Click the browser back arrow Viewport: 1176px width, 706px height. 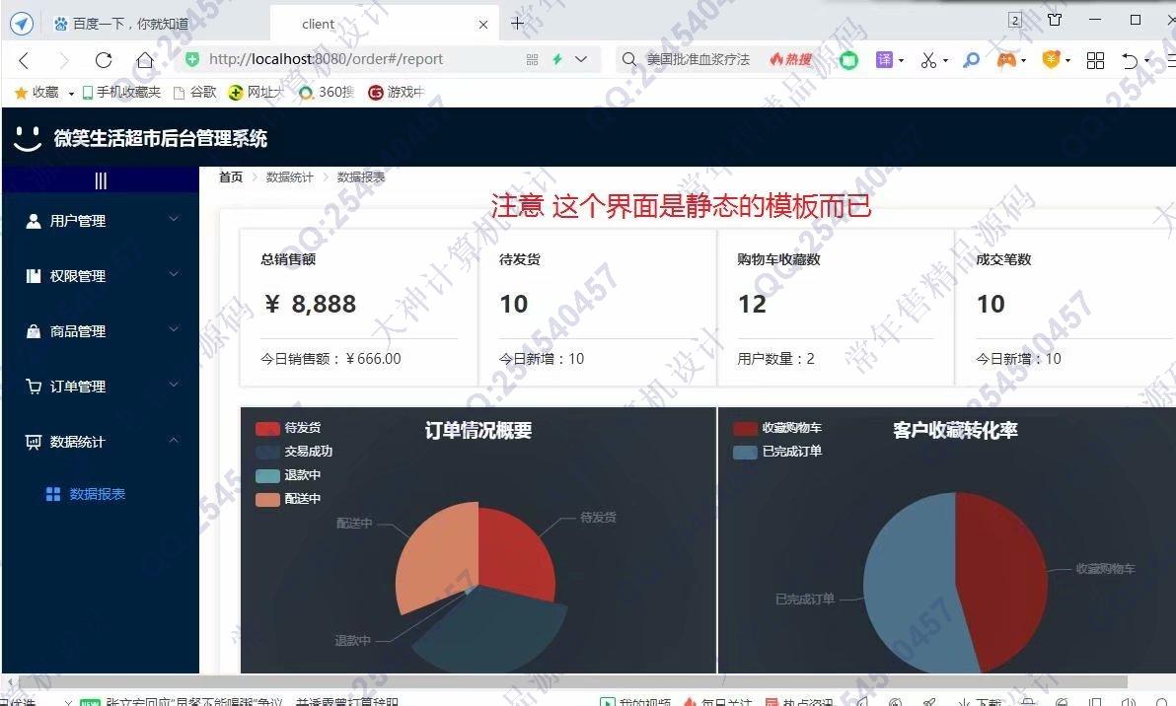24,60
